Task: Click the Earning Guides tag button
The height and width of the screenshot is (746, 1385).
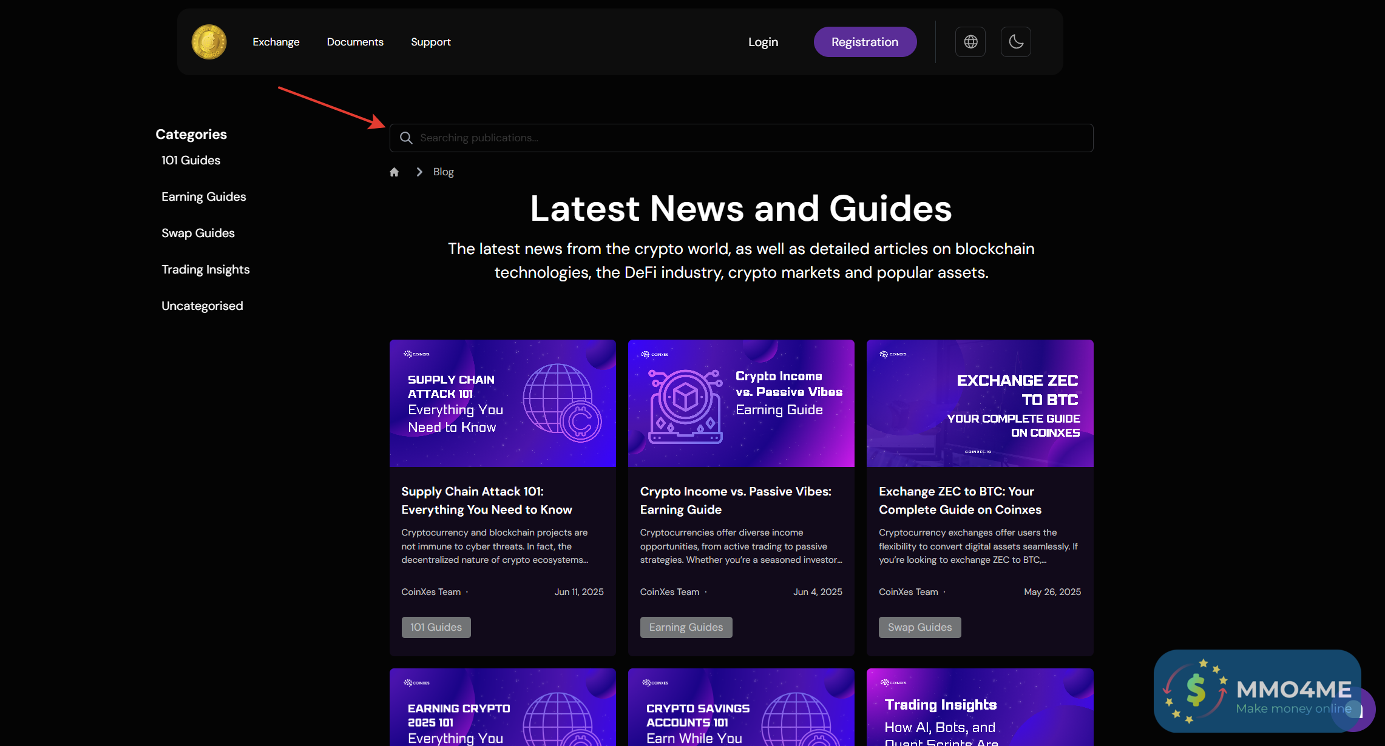Action: pyautogui.click(x=686, y=627)
